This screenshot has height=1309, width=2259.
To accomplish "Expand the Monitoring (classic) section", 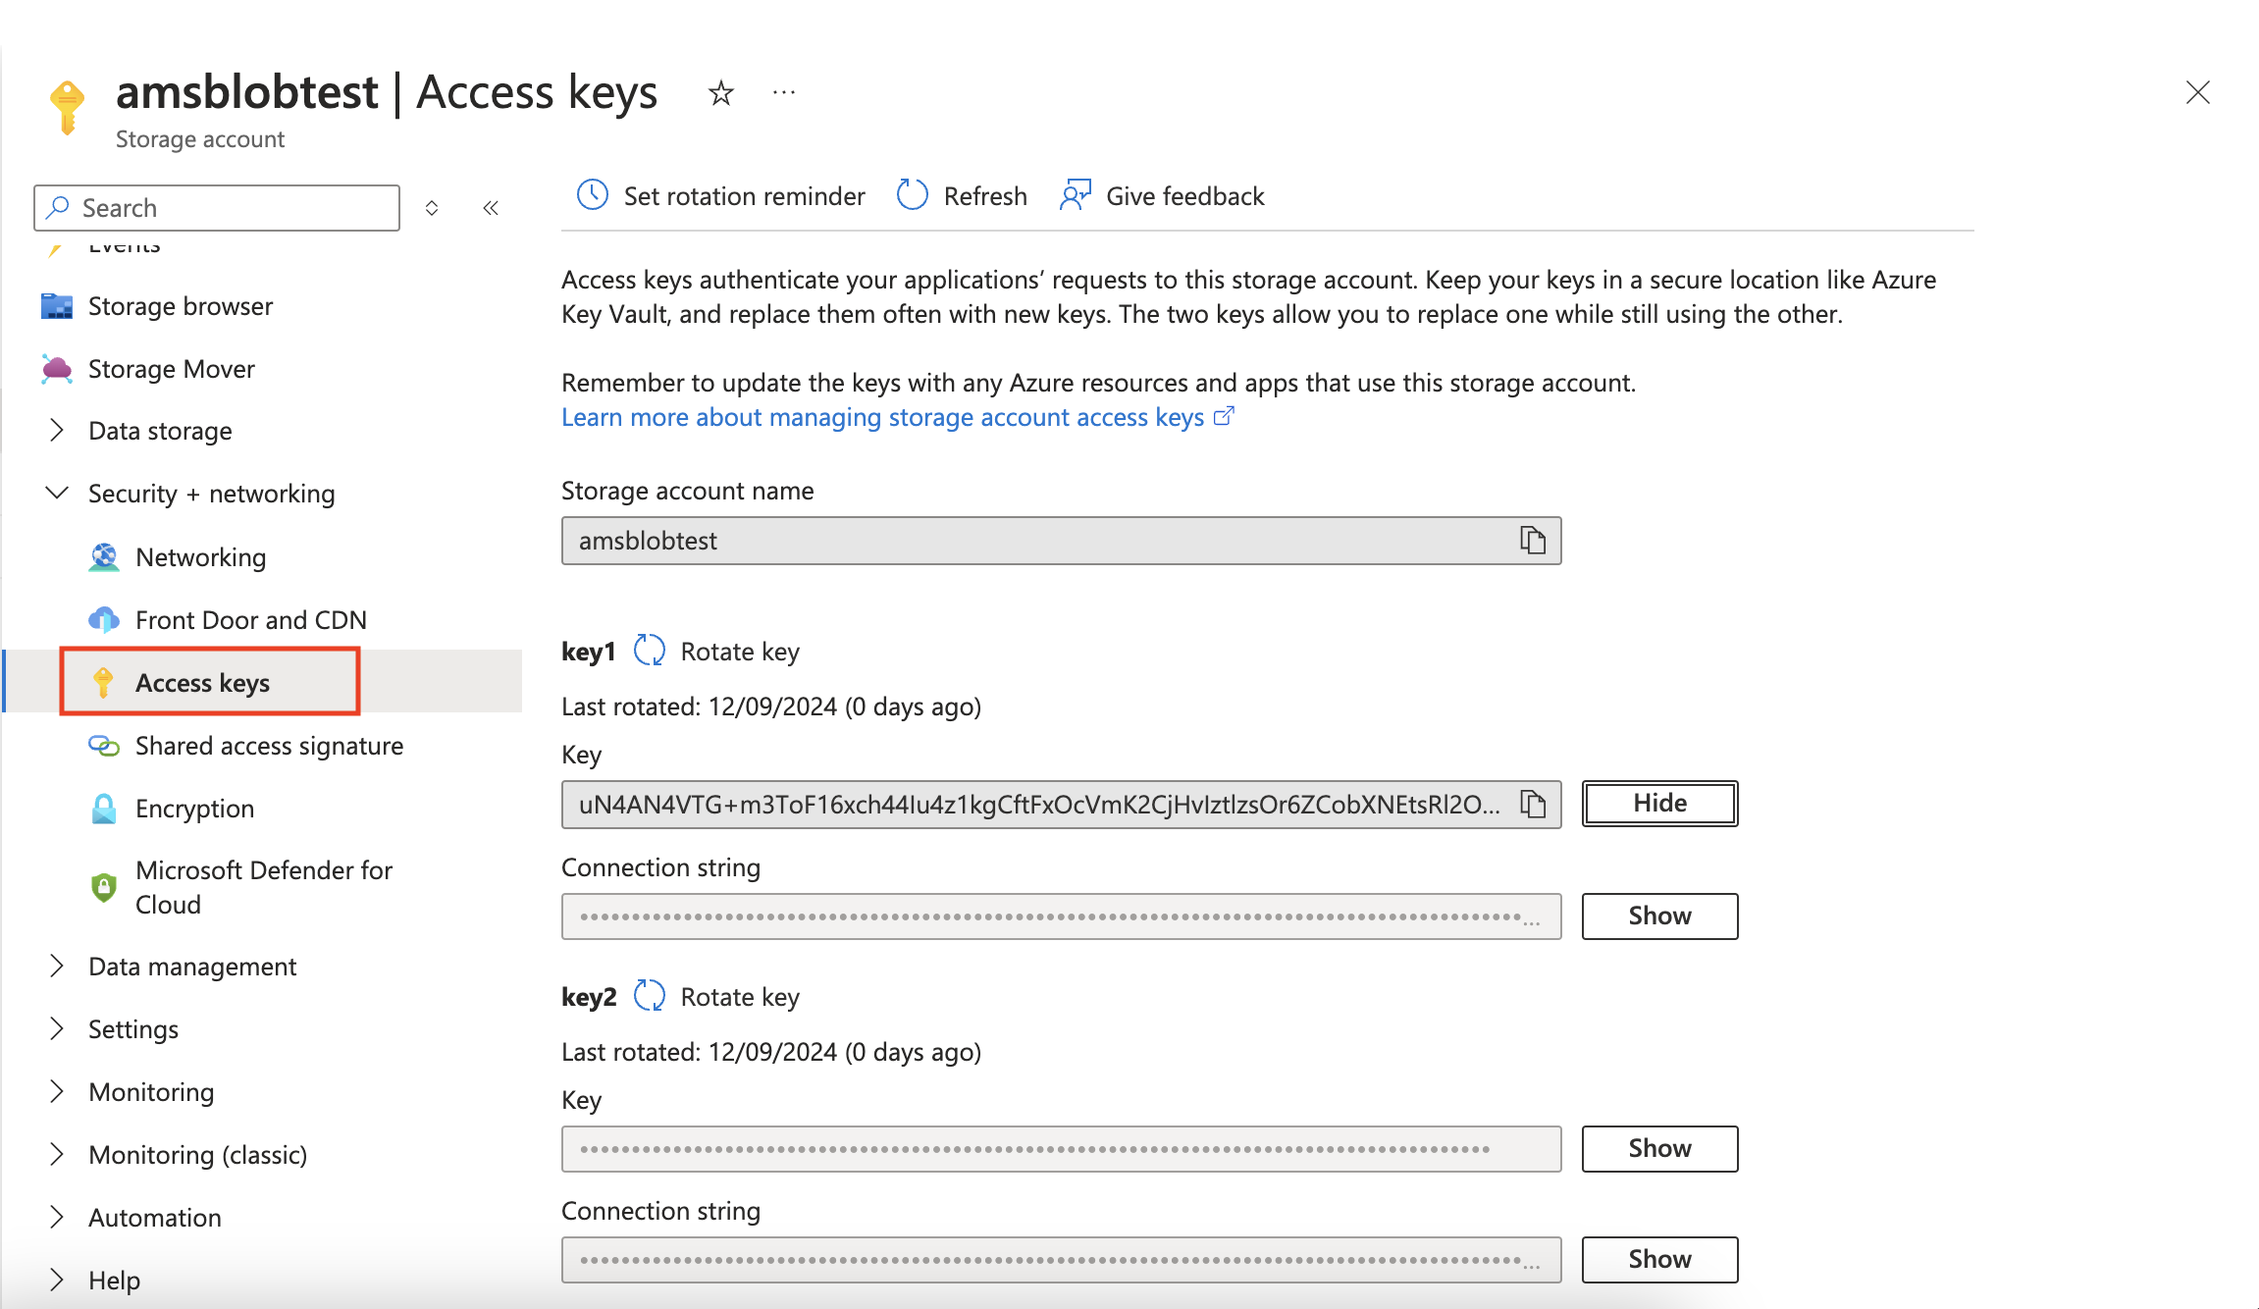I will pos(57,1154).
